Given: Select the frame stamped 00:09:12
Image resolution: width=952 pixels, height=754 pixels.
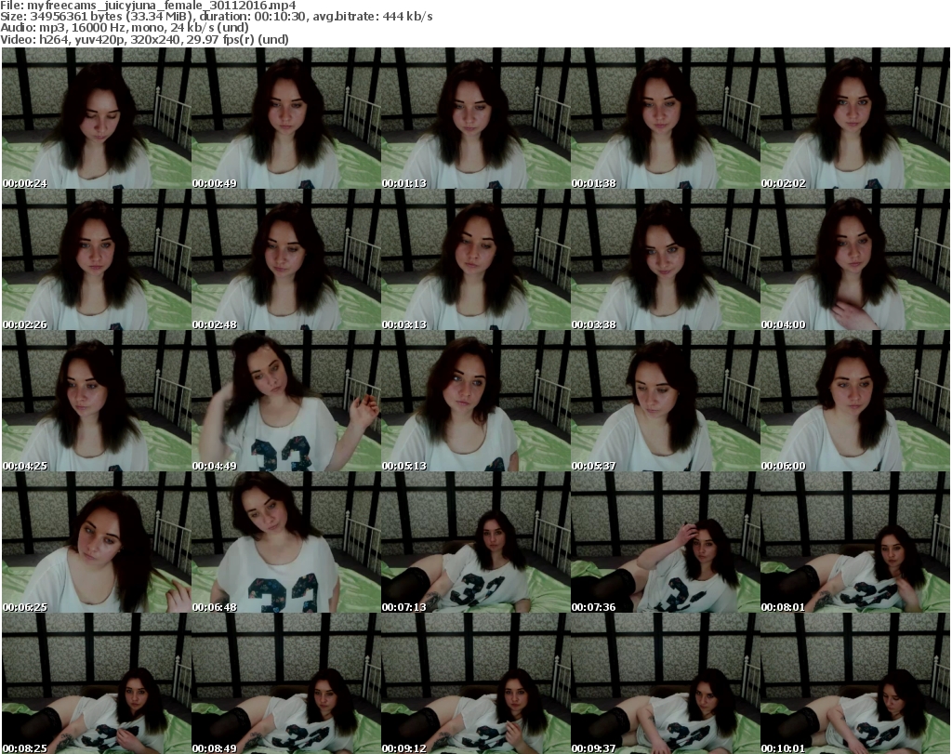Looking at the screenshot, I should click(475, 683).
